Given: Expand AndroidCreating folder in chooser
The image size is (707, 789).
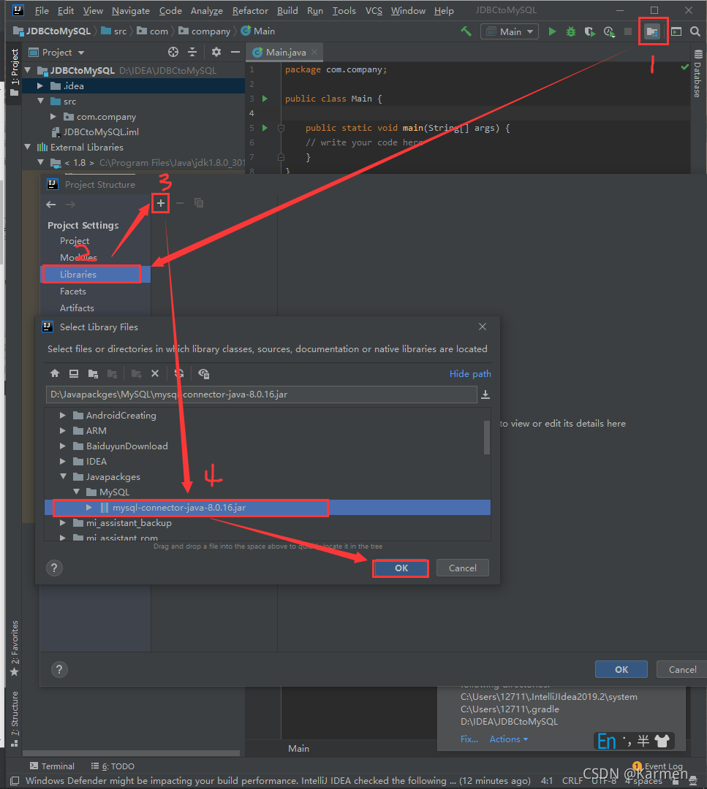Looking at the screenshot, I should (x=62, y=415).
